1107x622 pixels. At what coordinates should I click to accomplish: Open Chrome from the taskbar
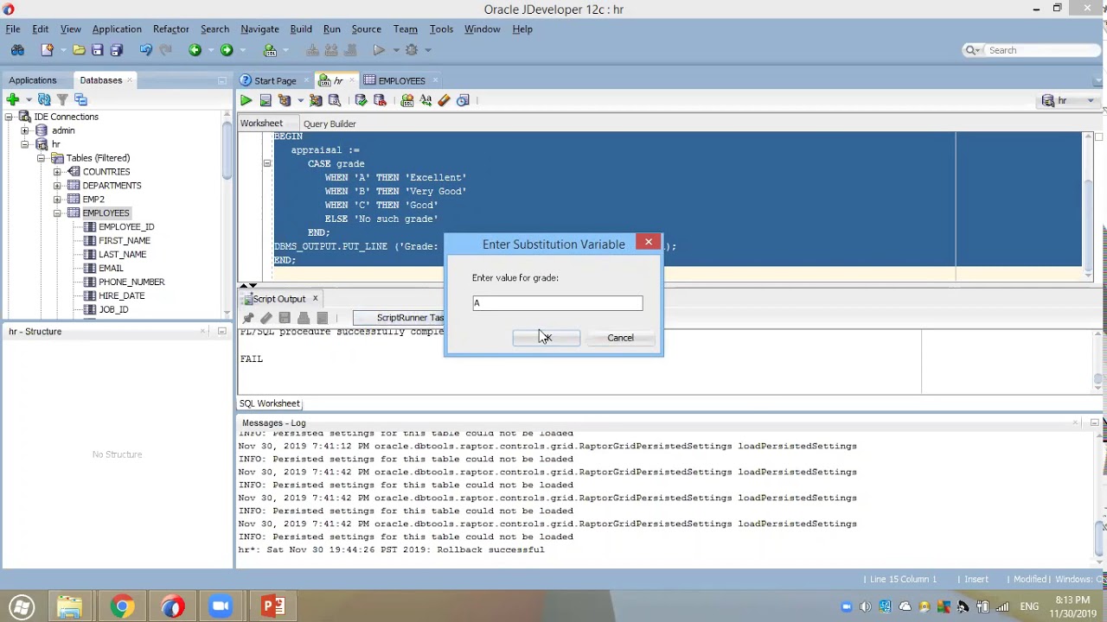[x=121, y=606]
